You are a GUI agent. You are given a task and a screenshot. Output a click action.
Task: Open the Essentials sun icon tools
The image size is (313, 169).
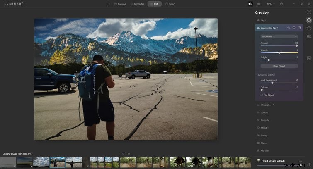pos(309,12)
